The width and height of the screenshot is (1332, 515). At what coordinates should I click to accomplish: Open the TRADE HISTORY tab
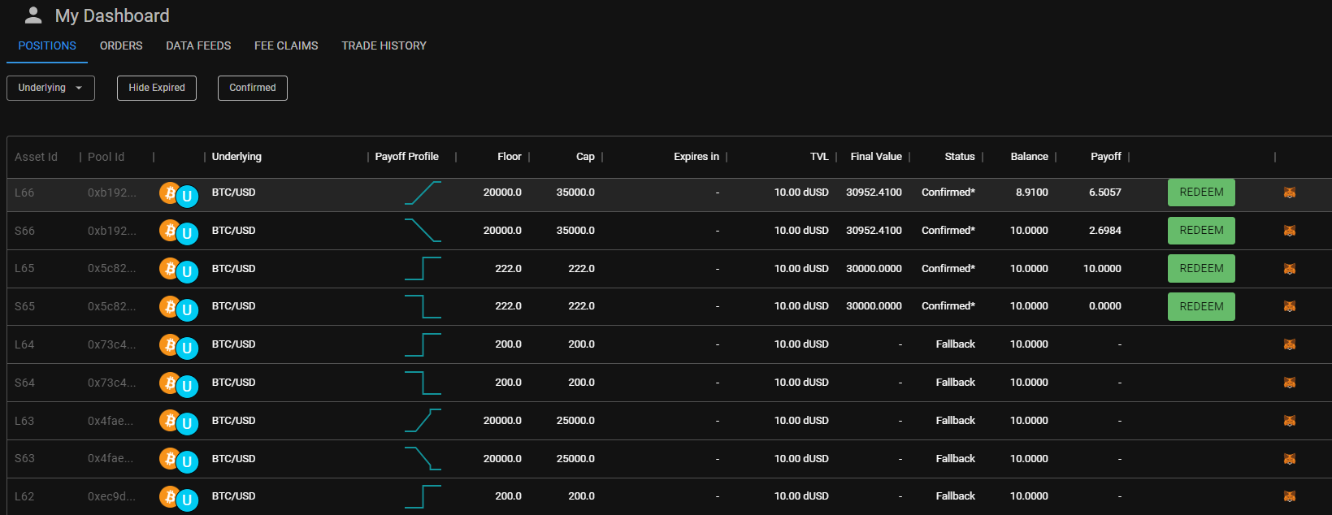(384, 46)
